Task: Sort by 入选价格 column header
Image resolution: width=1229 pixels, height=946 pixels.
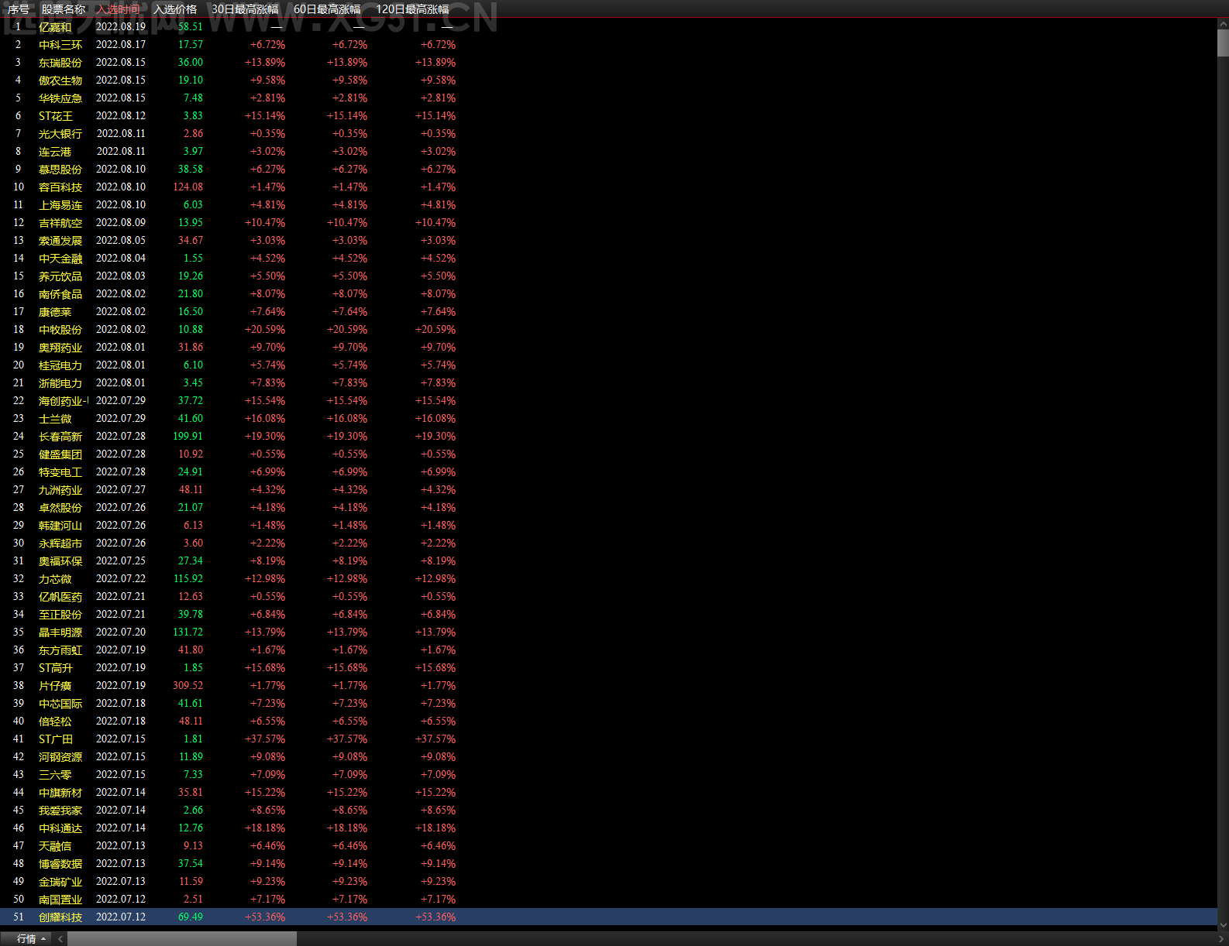Action: coord(175,9)
